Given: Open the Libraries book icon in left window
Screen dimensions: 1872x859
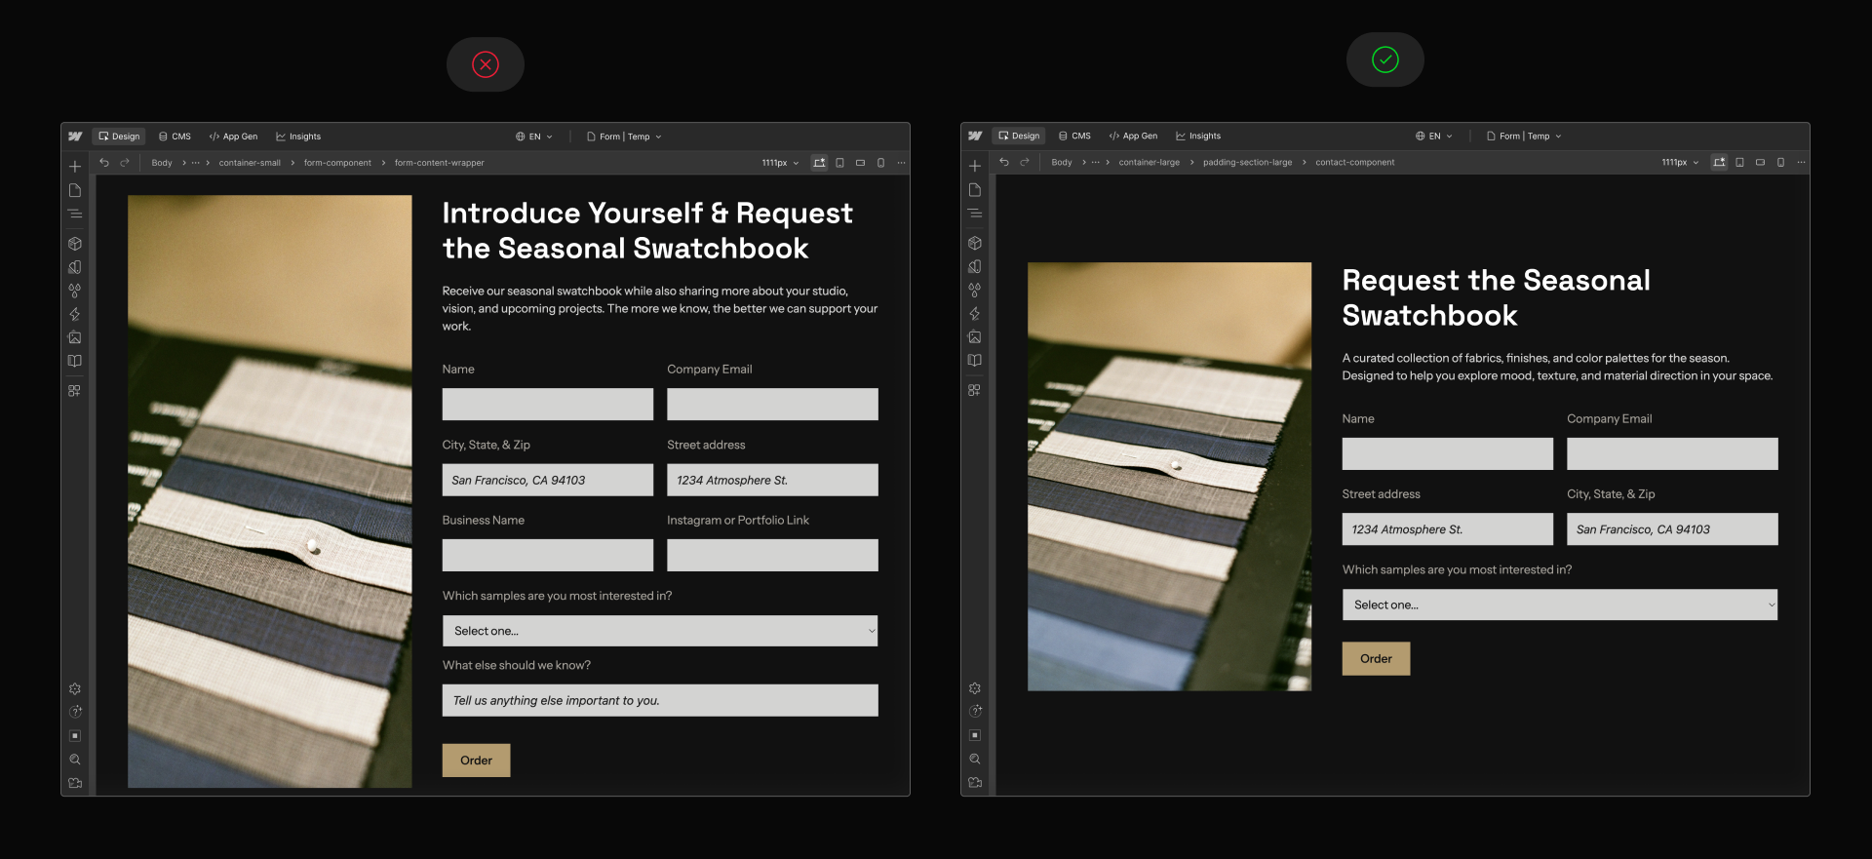Looking at the screenshot, I should coord(75,361).
